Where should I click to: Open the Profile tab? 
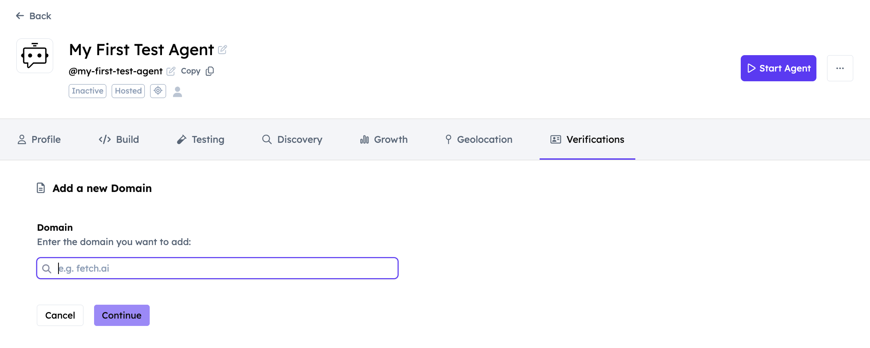click(39, 140)
